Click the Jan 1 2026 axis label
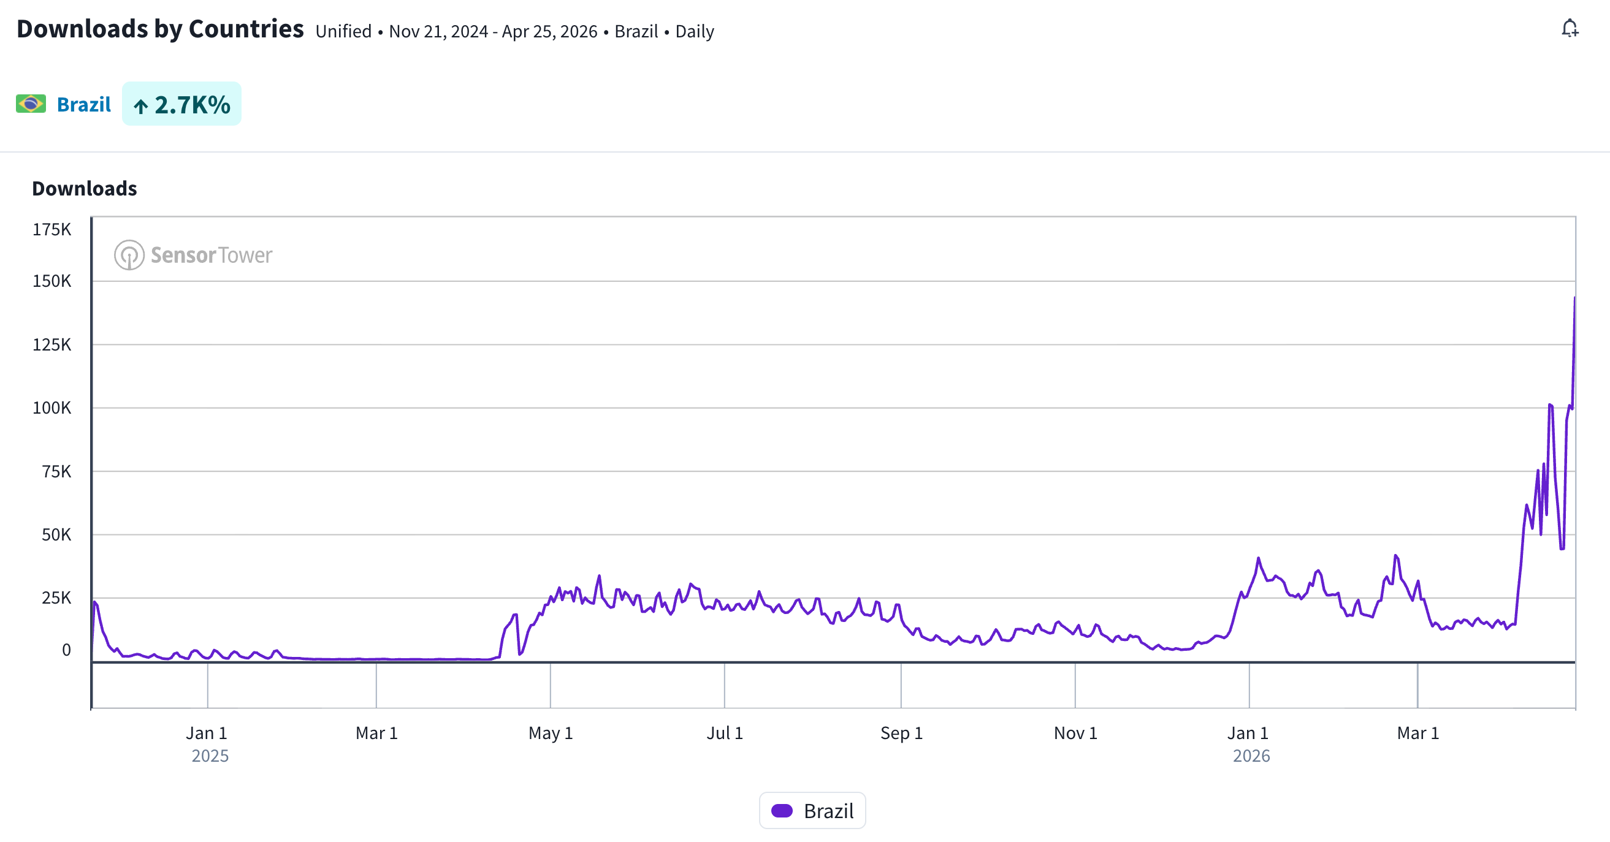Screen dimensions: 1610x842 click(1248, 734)
